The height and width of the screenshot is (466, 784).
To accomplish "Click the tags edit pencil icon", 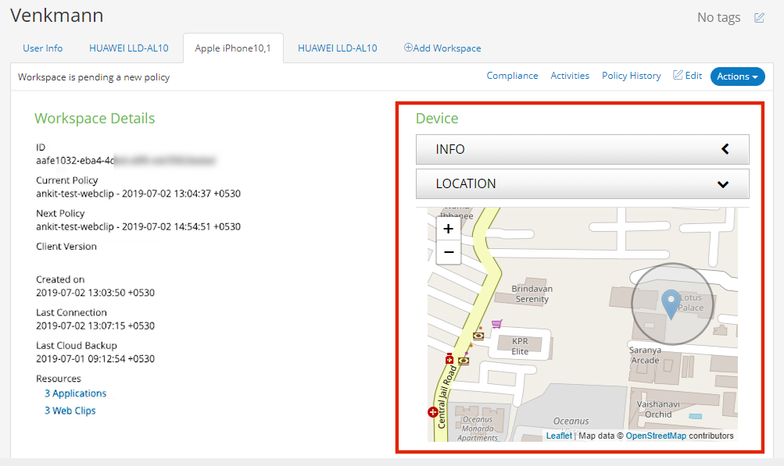I will point(758,17).
